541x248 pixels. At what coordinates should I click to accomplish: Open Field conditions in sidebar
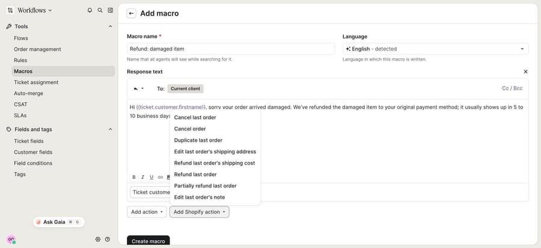point(33,163)
